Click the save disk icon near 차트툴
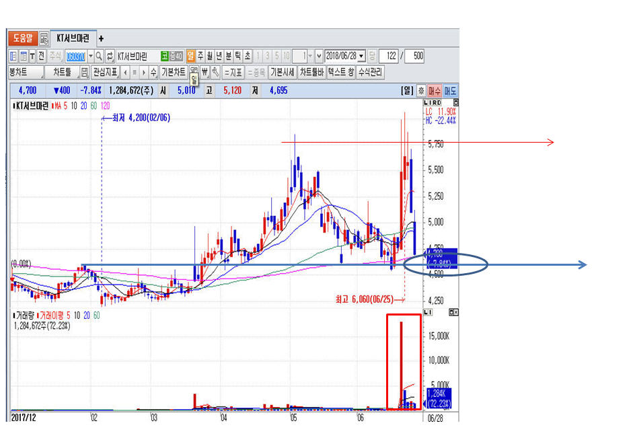 (84, 72)
